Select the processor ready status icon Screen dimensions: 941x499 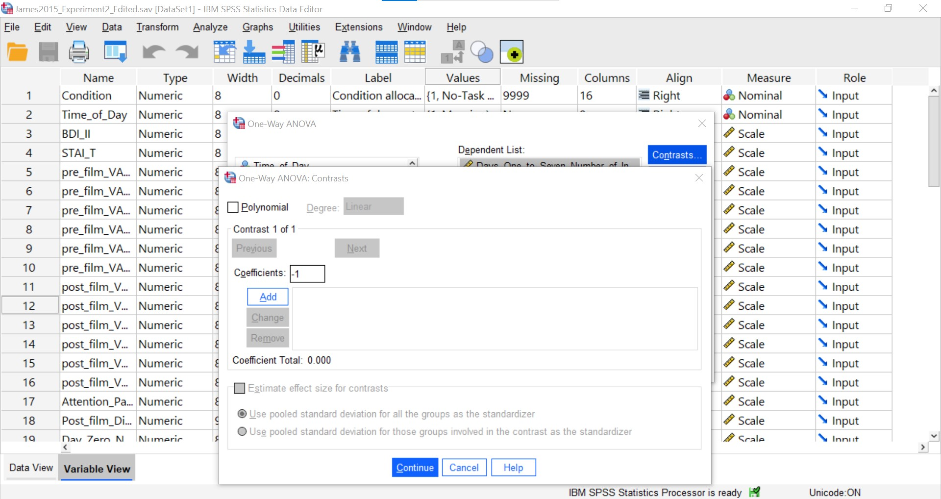pyautogui.click(x=755, y=492)
